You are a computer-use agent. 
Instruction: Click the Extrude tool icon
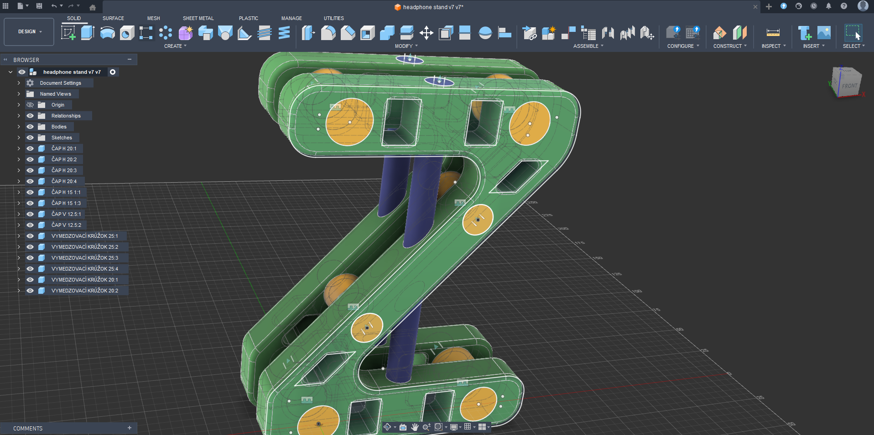click(x=88, y=33)
